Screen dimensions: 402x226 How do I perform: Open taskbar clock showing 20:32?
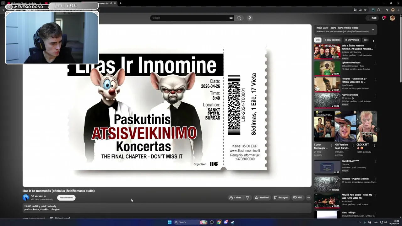point(394,222)
